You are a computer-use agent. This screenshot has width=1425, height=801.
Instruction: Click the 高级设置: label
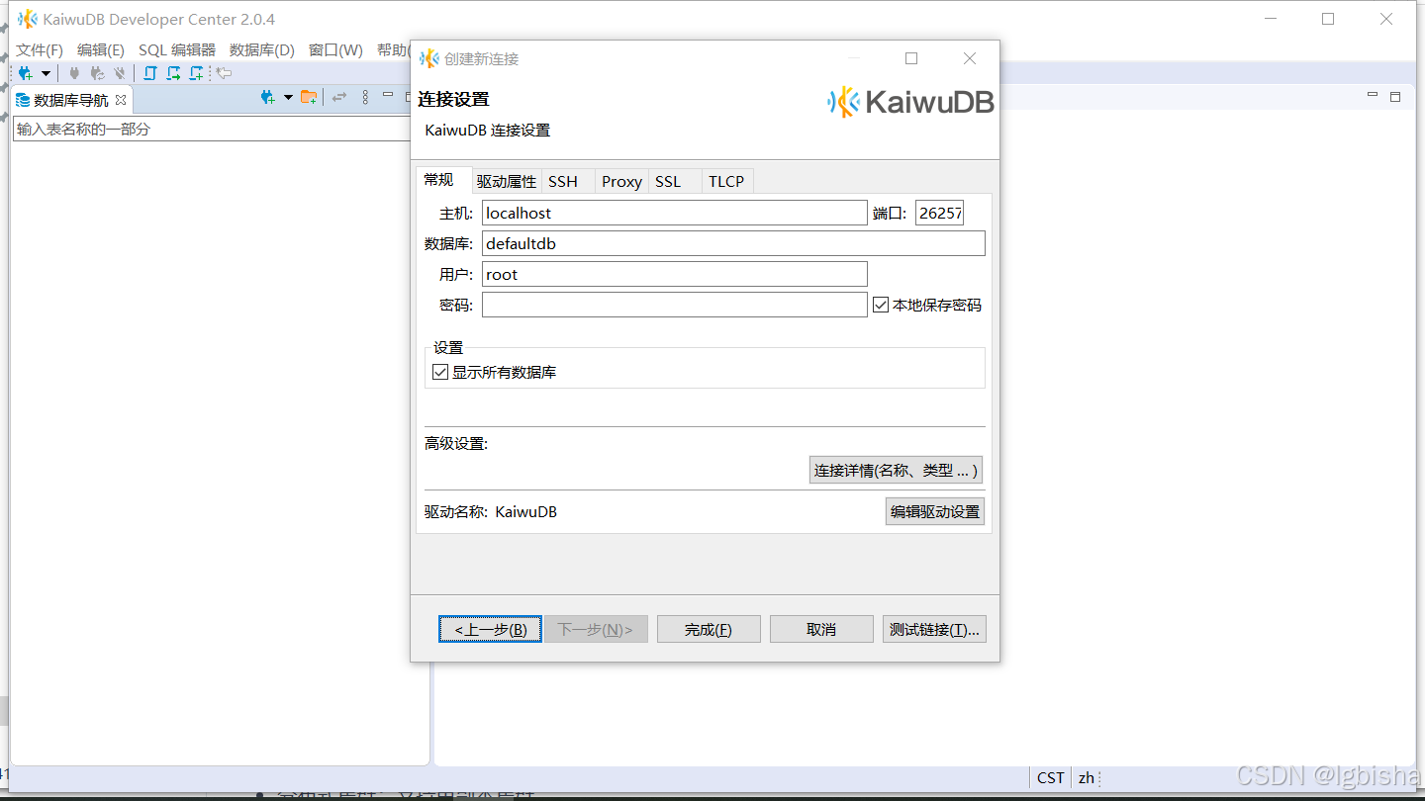pos(456,443)
